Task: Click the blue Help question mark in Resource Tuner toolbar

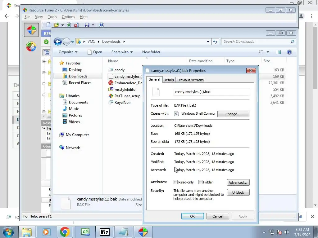Action: (x=102, y=25)
